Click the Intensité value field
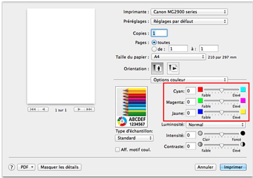 coord(191,135)
